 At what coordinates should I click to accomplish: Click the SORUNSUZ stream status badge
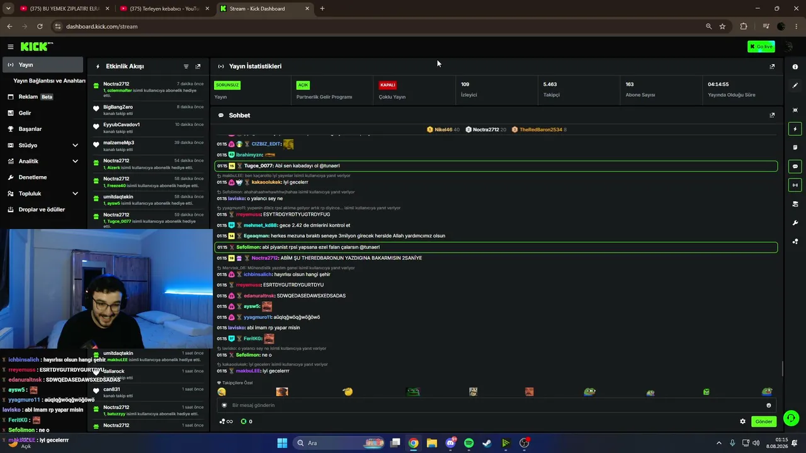point(227,85)
